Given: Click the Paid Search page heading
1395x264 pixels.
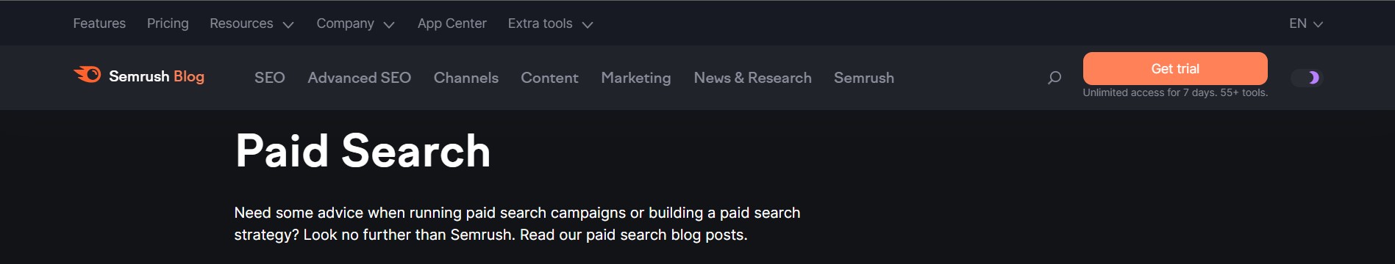Looking at the screenshot, I should click(363, 151).
